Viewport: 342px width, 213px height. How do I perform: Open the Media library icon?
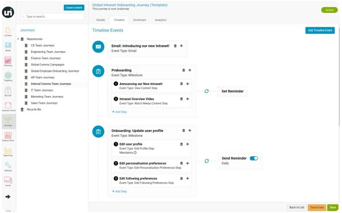click(x=8, y=46)
